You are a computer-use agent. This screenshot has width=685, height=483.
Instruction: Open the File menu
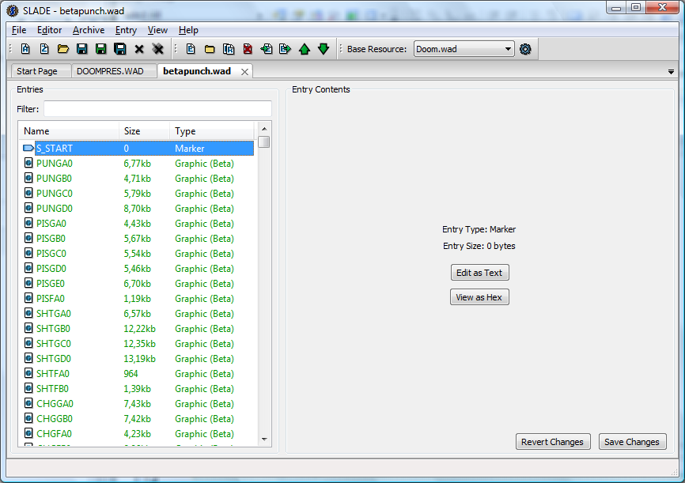(x=19, y=30)
